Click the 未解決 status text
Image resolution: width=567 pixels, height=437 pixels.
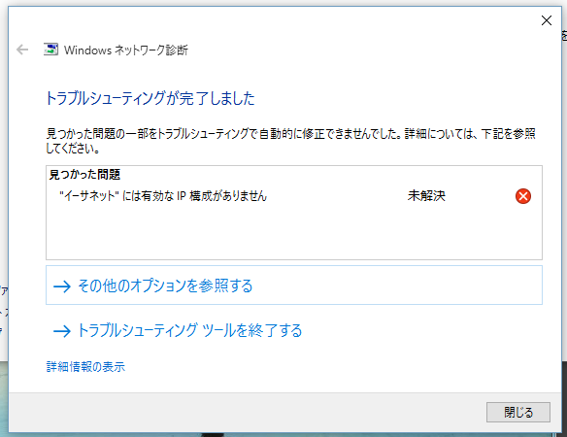coord(426,196)
